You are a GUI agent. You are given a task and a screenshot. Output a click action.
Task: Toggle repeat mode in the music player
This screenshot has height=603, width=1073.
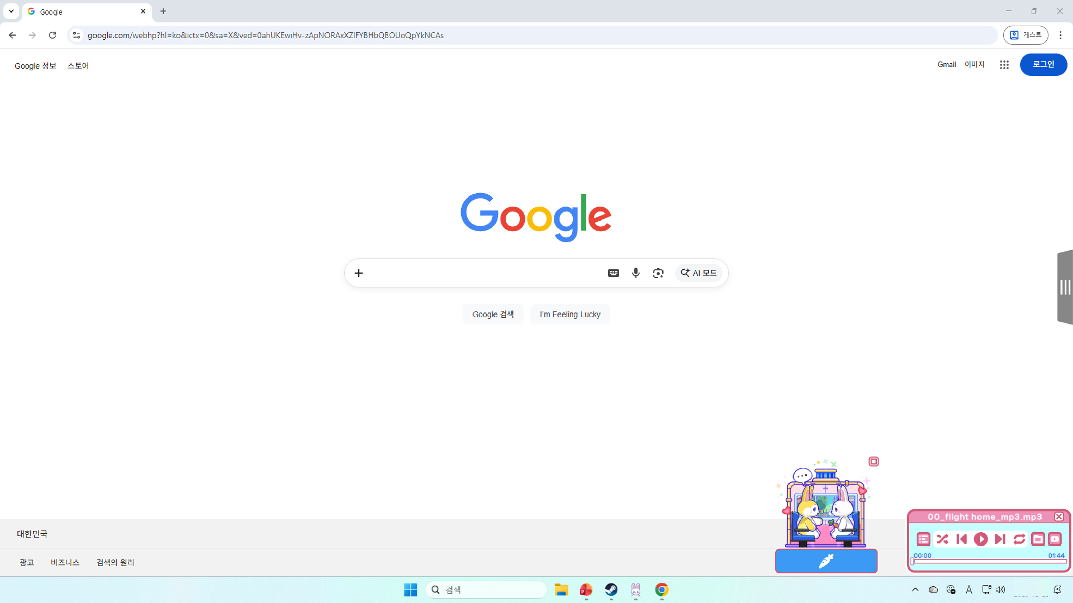[x=1019, y=539]
